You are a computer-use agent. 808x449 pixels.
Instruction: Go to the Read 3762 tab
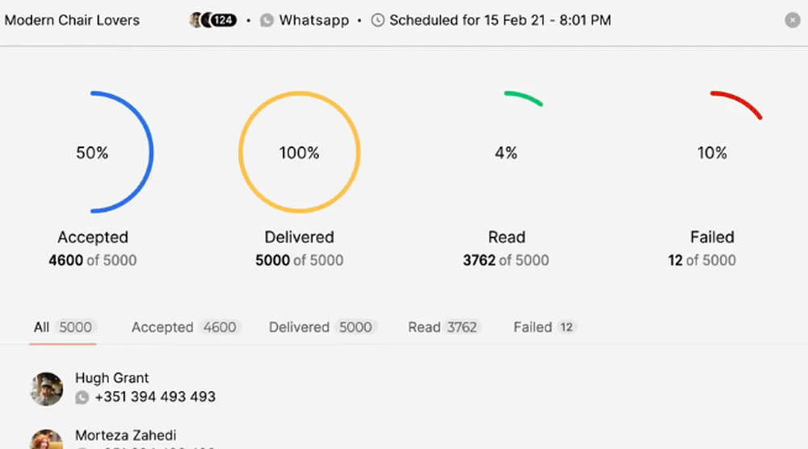(444, 327)
